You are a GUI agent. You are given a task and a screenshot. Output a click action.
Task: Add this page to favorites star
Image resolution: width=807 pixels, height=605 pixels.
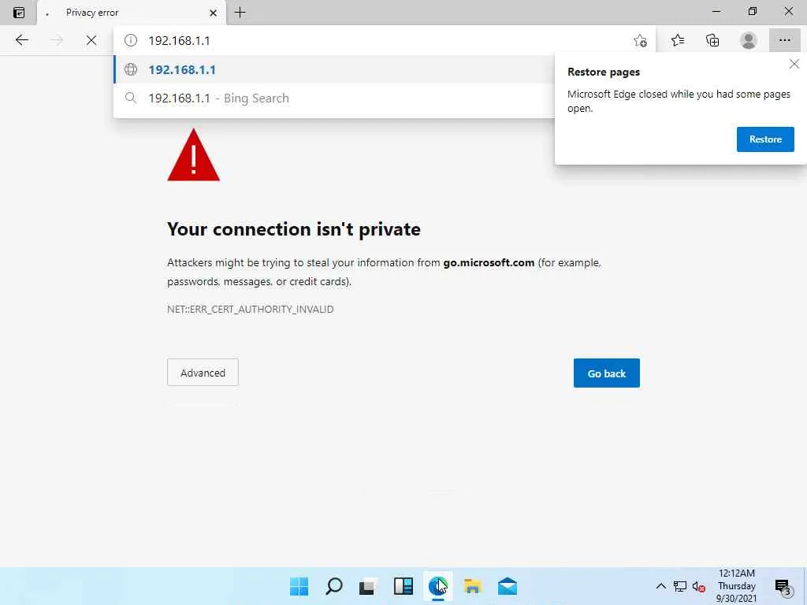coord(640,40)
